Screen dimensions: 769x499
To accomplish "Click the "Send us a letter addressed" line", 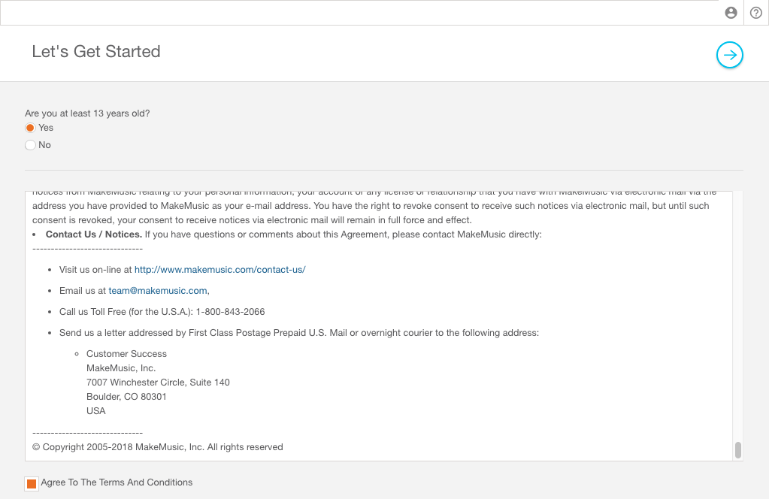I will pos(299,333).
